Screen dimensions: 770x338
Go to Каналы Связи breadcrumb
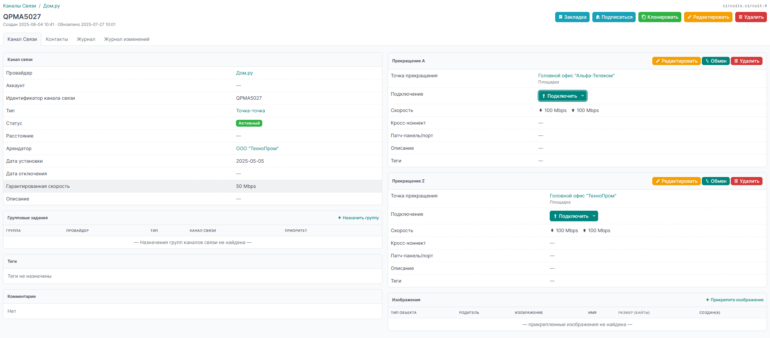[x=19, y=6]
